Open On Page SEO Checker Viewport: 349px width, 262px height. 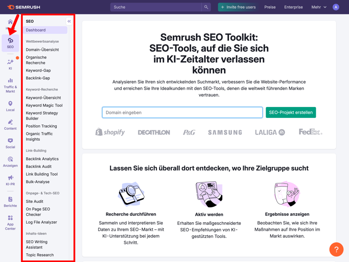click(x=38, y=212)
